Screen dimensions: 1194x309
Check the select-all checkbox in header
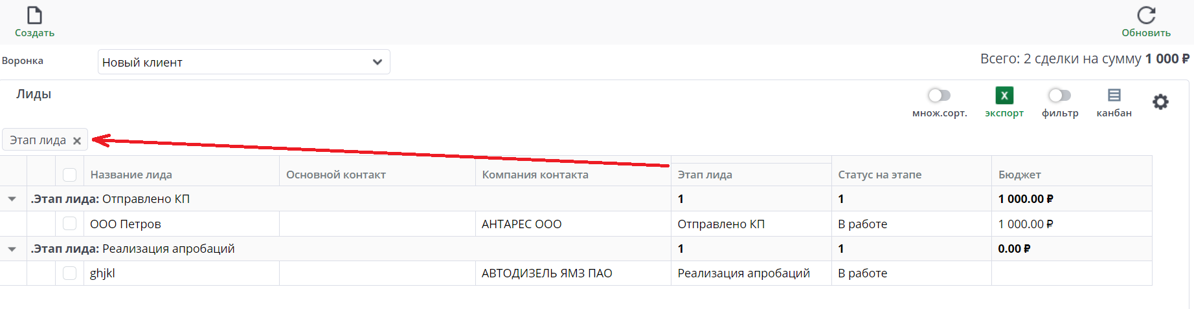[x=70, y=175]
